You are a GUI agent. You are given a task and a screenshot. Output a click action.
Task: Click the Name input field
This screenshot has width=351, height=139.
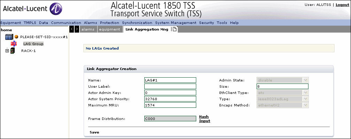coord(170,80)
